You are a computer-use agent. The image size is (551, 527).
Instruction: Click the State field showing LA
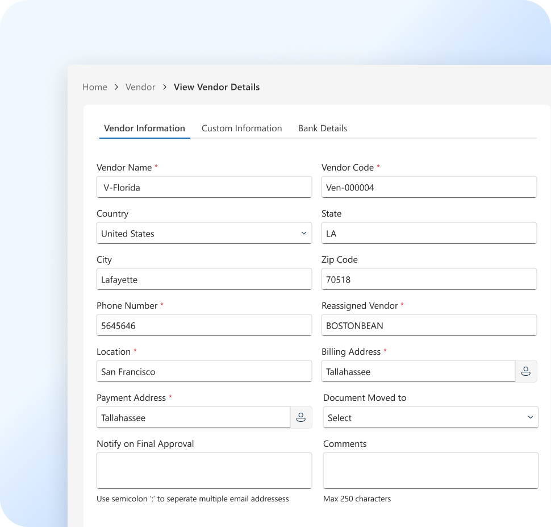point(429,233)
